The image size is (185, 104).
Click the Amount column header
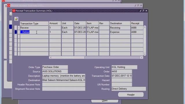coord(55,23)
